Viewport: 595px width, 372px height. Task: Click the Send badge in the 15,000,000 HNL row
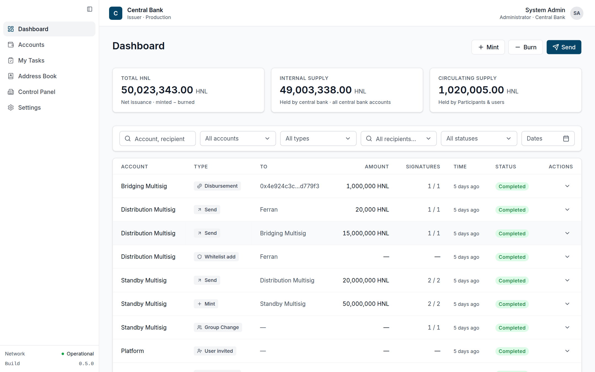pos(207,233)
